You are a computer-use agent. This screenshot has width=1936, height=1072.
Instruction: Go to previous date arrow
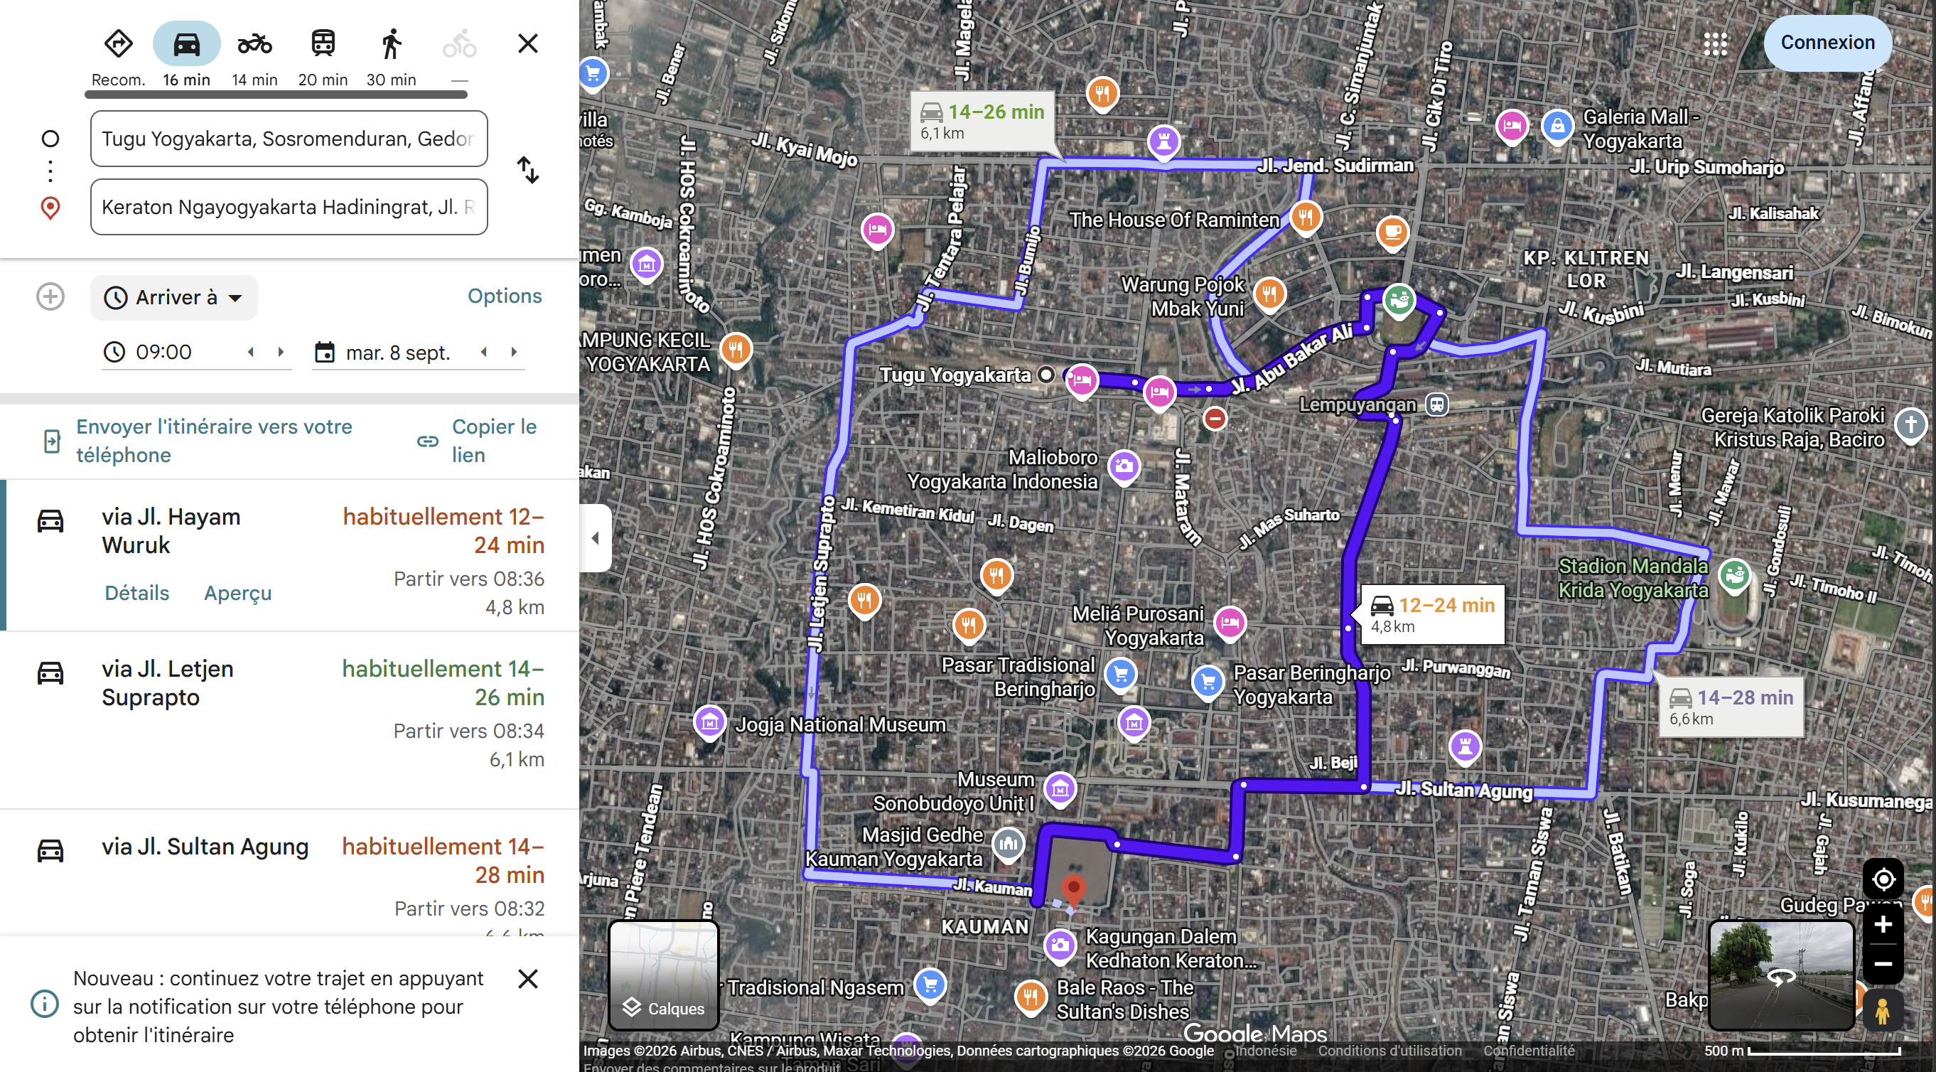click(x=484, y=352)
